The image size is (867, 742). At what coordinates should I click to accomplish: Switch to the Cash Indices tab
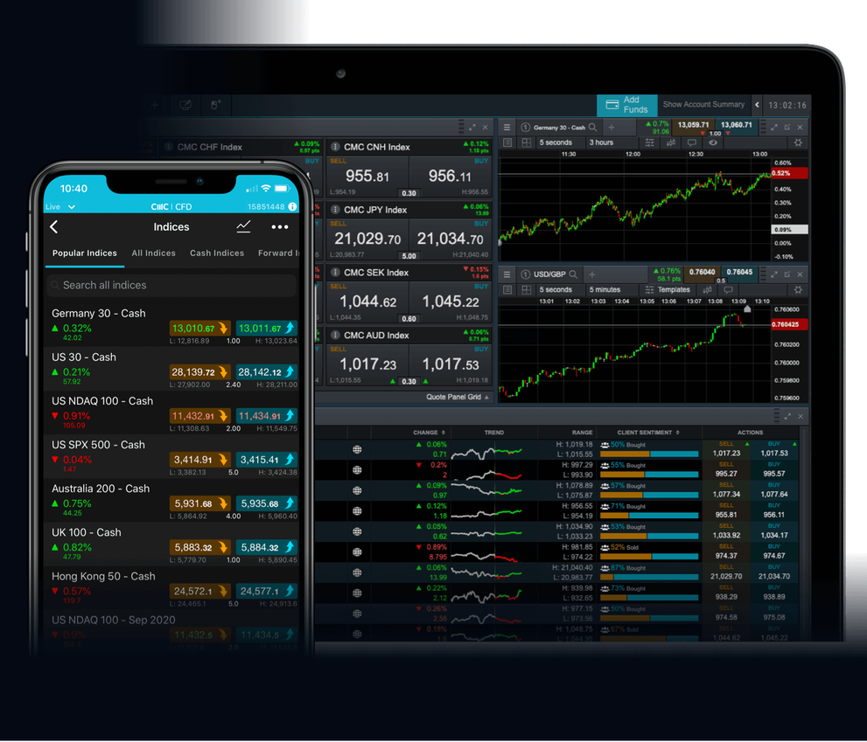[x=216, y=253]
